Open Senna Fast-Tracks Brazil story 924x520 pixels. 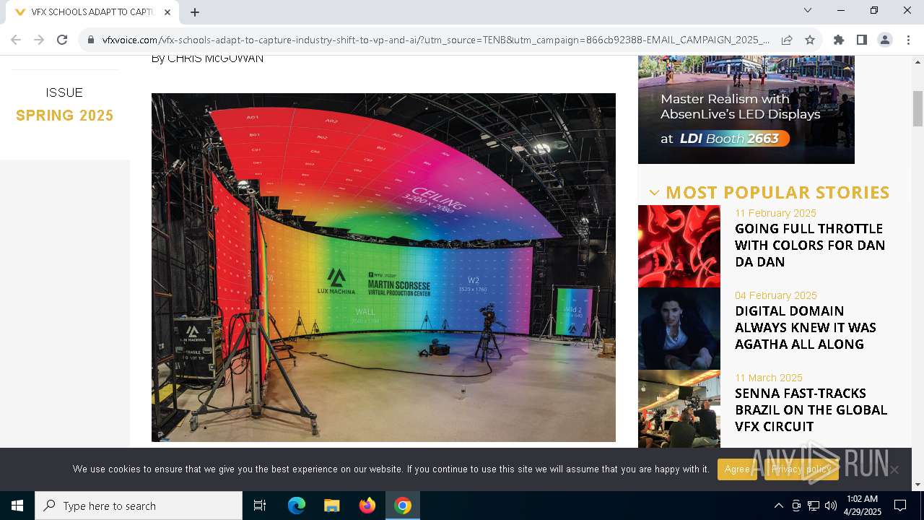[811, 409]
